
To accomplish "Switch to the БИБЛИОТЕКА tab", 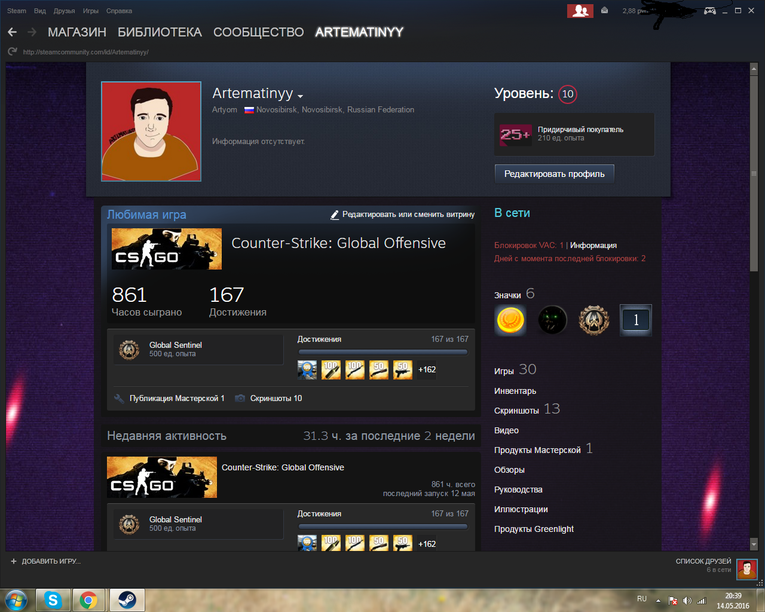I will (x=160, y=32).
